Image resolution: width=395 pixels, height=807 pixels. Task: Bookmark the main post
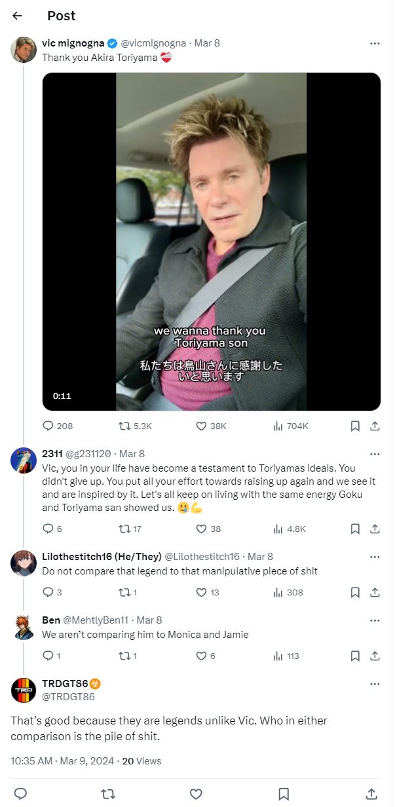coord(354,426)
